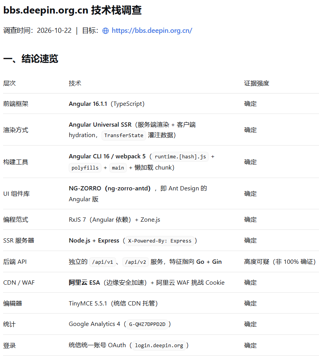Click the bold text 'Angular Universal SSR'
The height and width of the screenshot is (358, 319).
tap(100, 125)
